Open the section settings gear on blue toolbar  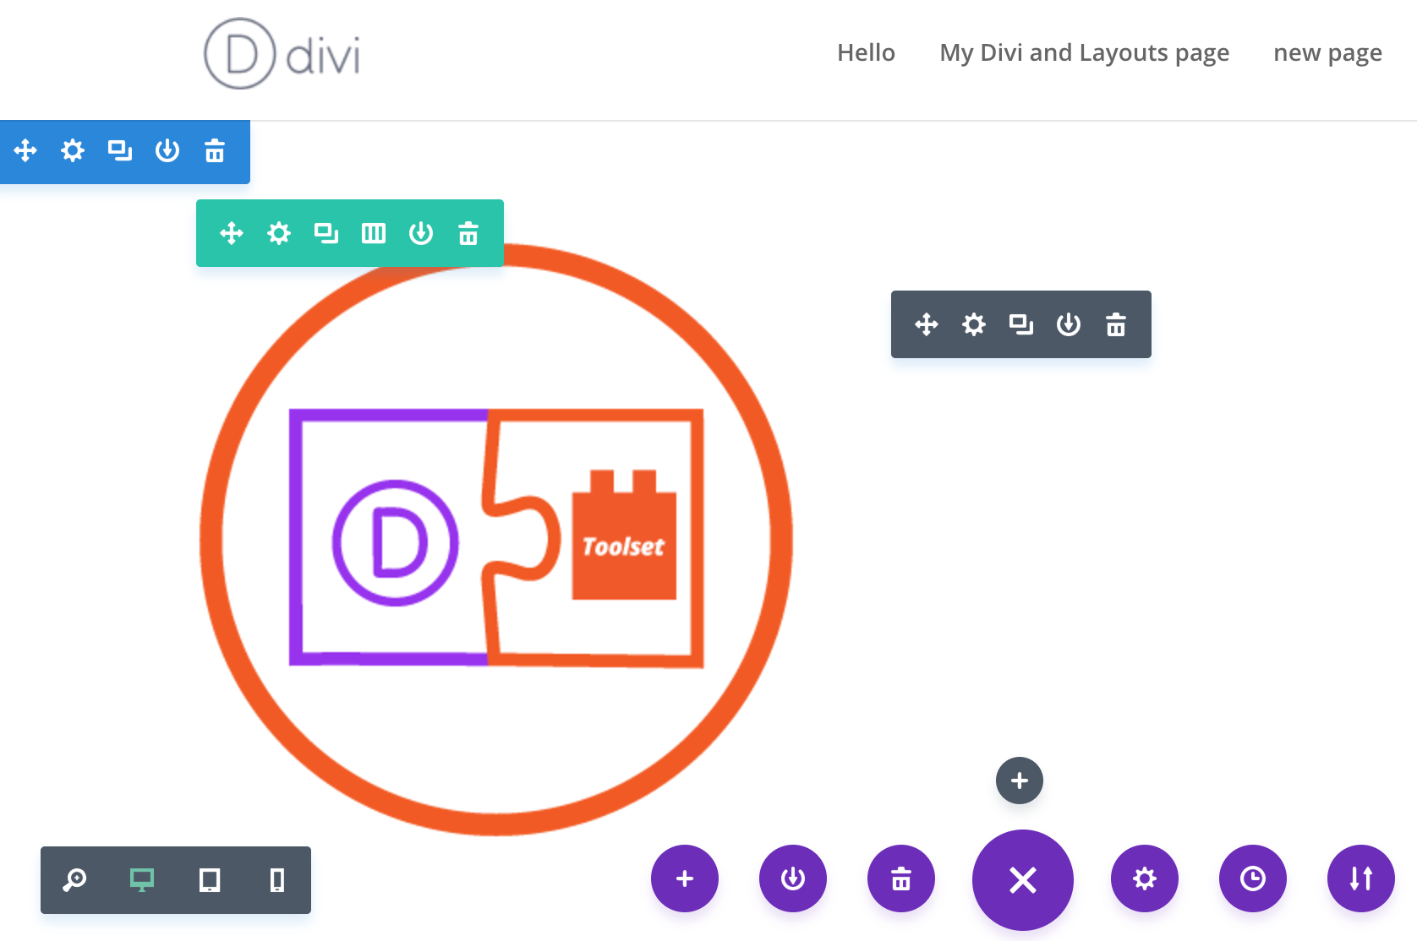(x=73, y=152)
